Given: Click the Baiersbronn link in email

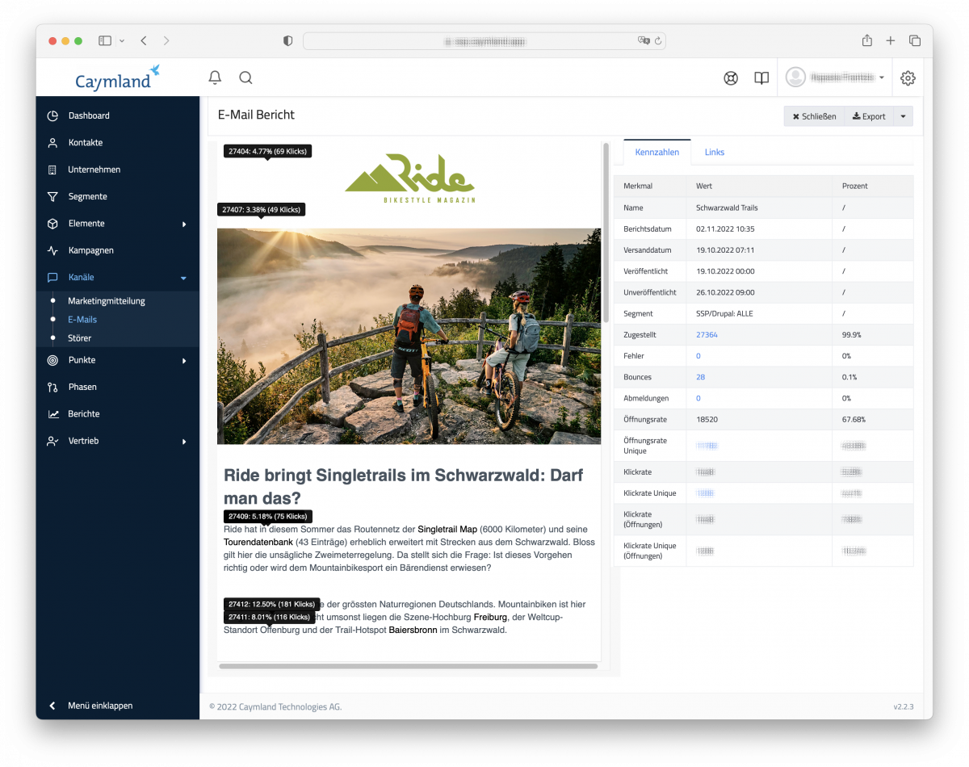Looking at the screenshot, I should pos(413,630).
